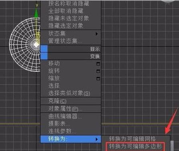Viewport: 179px width, 151px height.
Task: Click the green Y-axis gizmo arrow
Action: point(36,13)
